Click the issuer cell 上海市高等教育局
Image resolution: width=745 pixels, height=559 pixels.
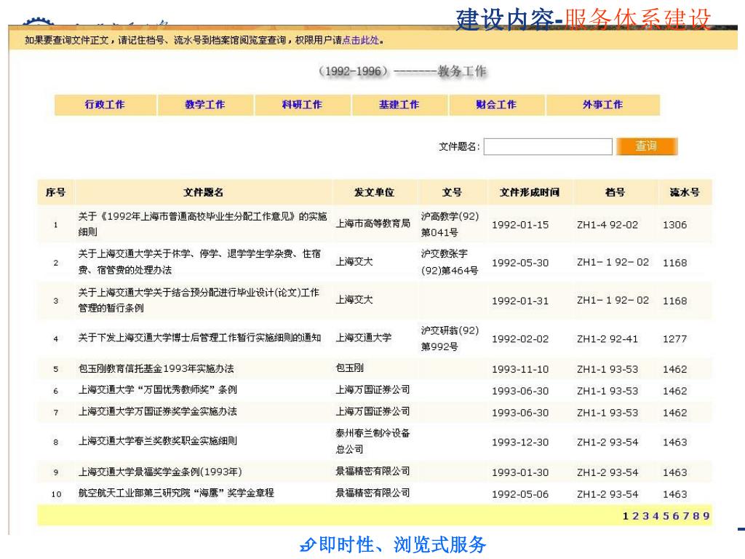(x=373, y=223)
